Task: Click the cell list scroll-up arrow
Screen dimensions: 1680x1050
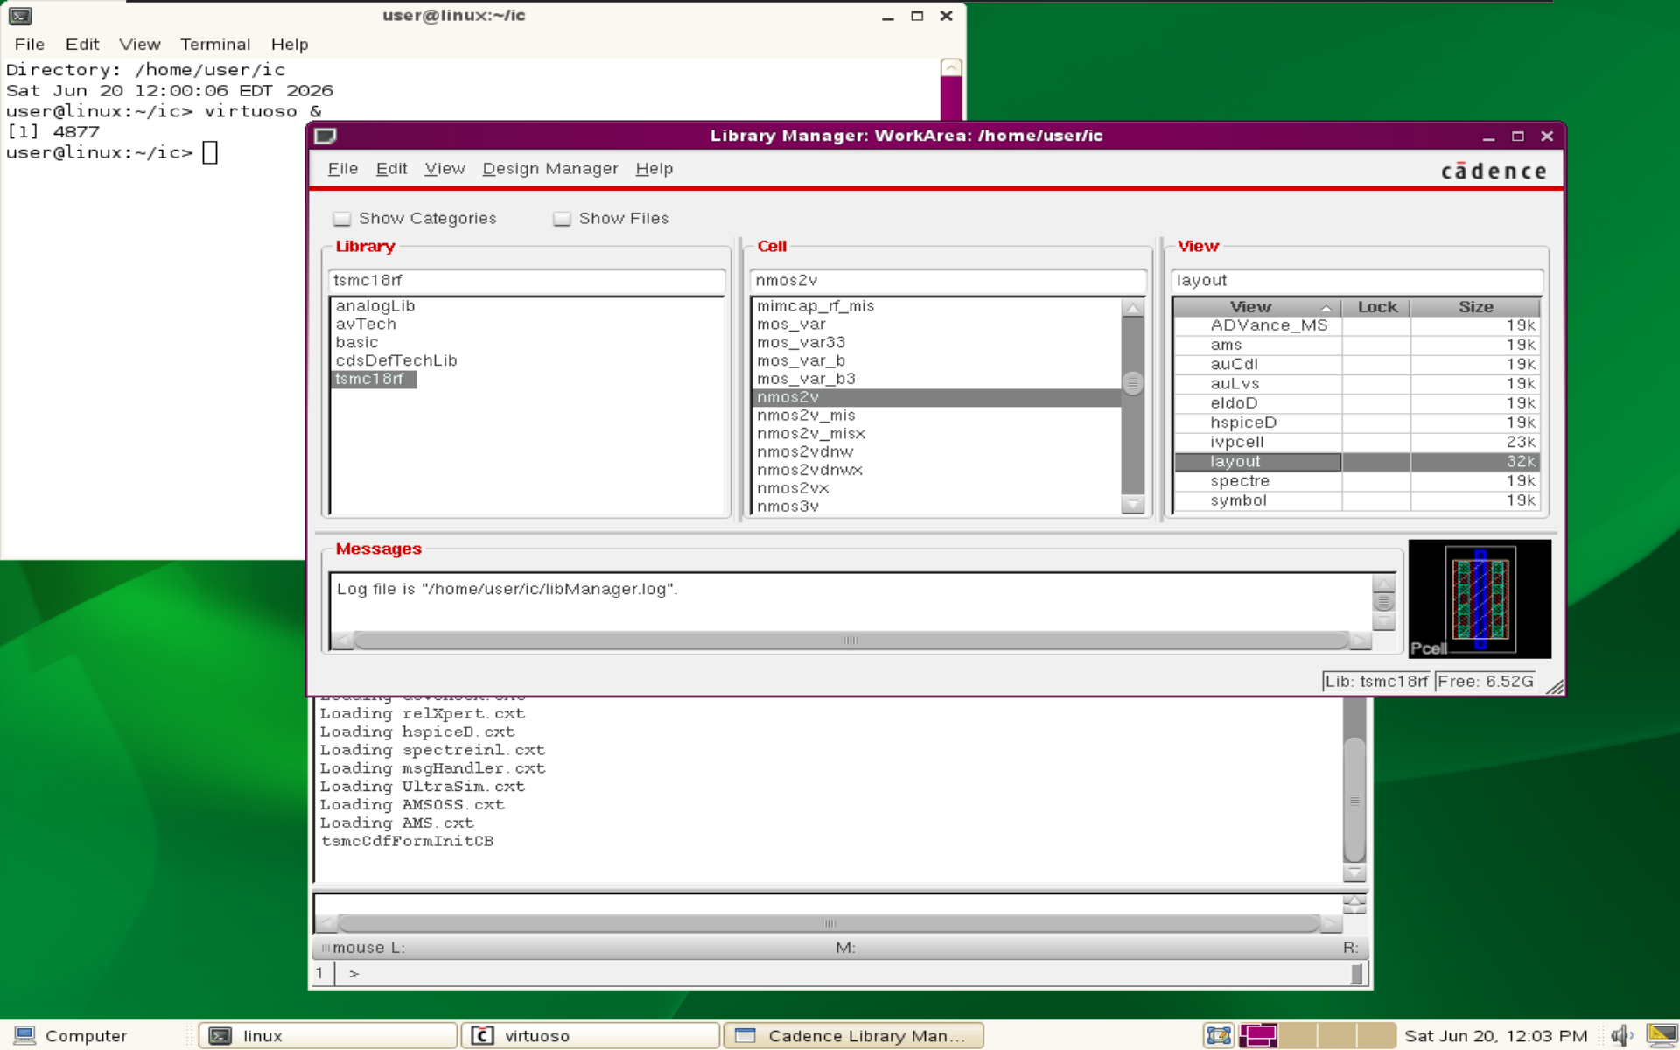Action: pyautogui.click(x=1133, y=308)
